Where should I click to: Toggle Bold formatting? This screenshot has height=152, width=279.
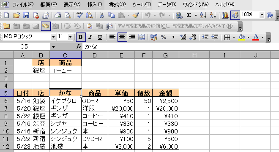[81, 37]
